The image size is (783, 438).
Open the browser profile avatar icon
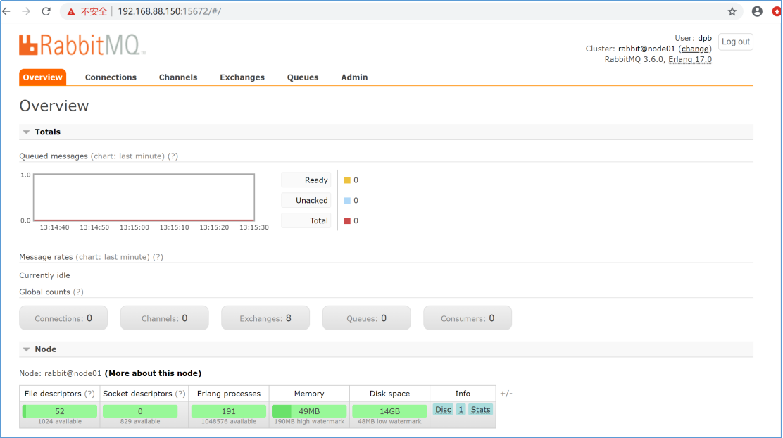[x=757, y=11]
